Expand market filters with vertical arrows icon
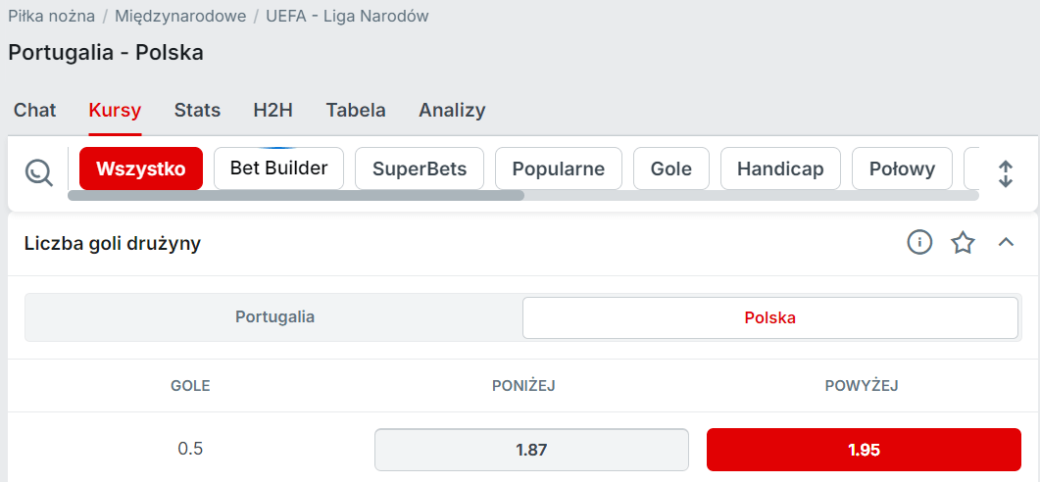Viewport: 1040px width, 482px height. click(x=1006, y=173)
